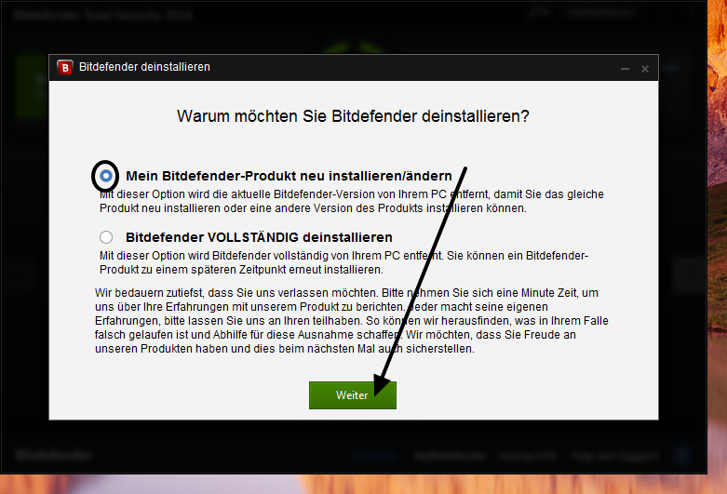
Task: Click the title text 'Bitdefender deinstallieren'
Action: (144, 67)
